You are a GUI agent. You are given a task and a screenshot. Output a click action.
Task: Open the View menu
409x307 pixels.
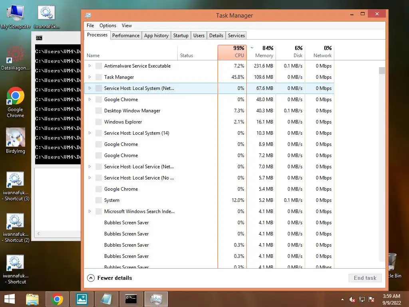[127, 26]
